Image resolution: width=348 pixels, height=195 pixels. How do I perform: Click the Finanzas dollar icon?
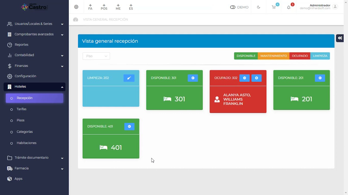[x=10, y=66]
